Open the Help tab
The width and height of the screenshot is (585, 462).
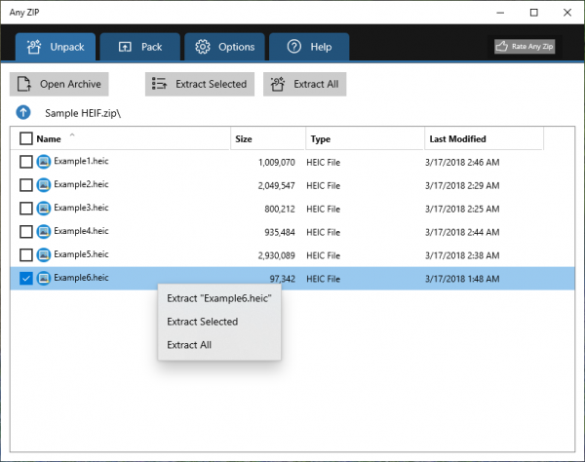[309, 47]
